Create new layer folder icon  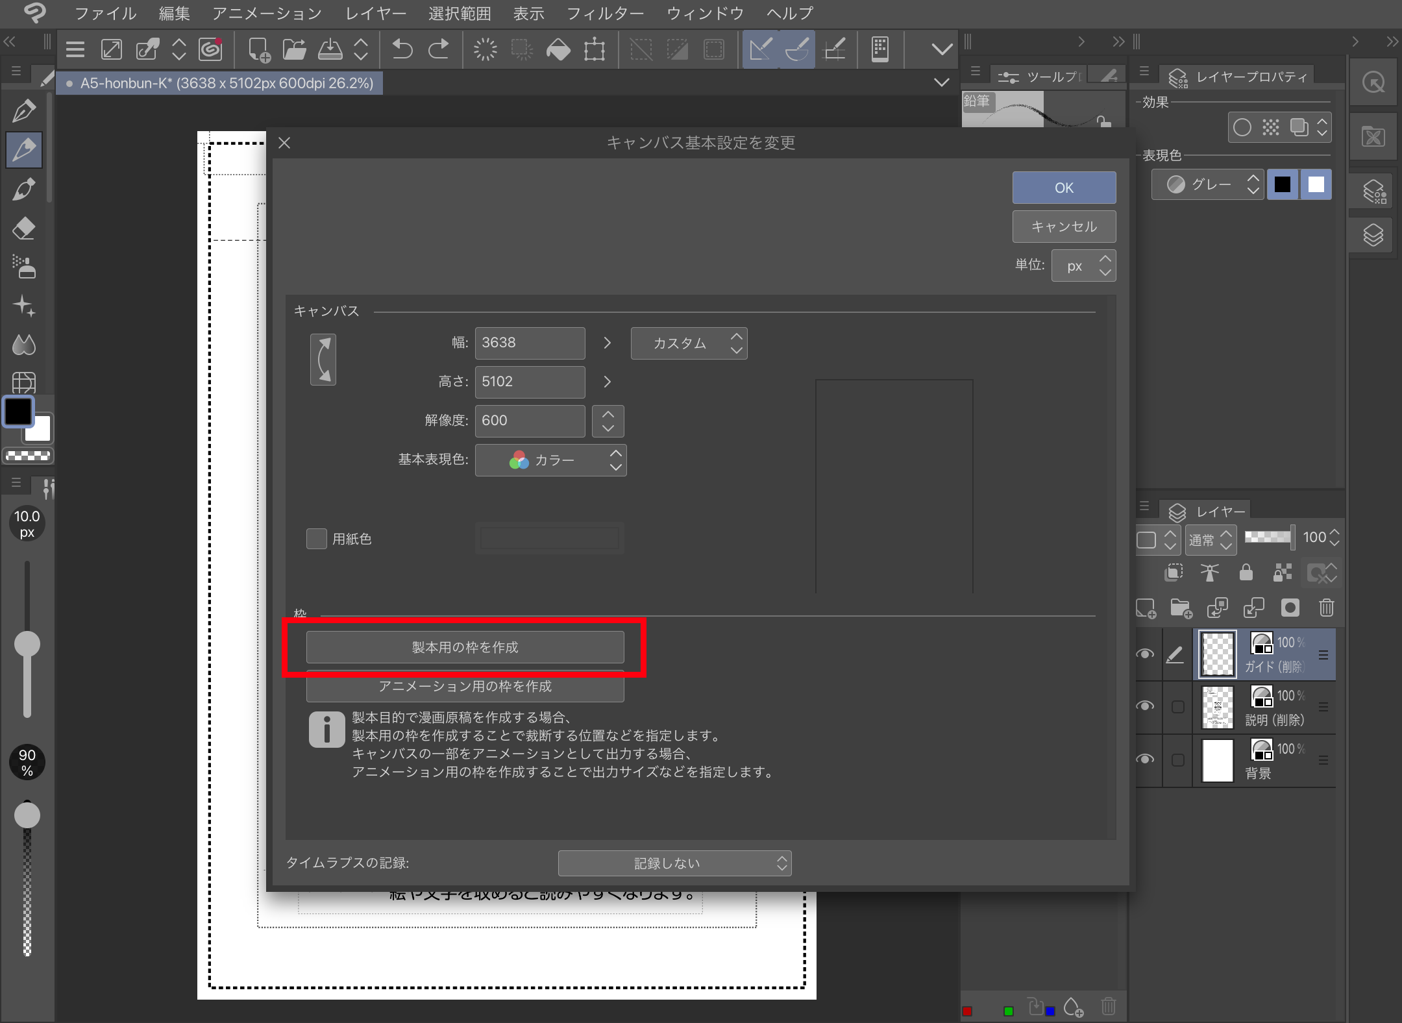1181,608
